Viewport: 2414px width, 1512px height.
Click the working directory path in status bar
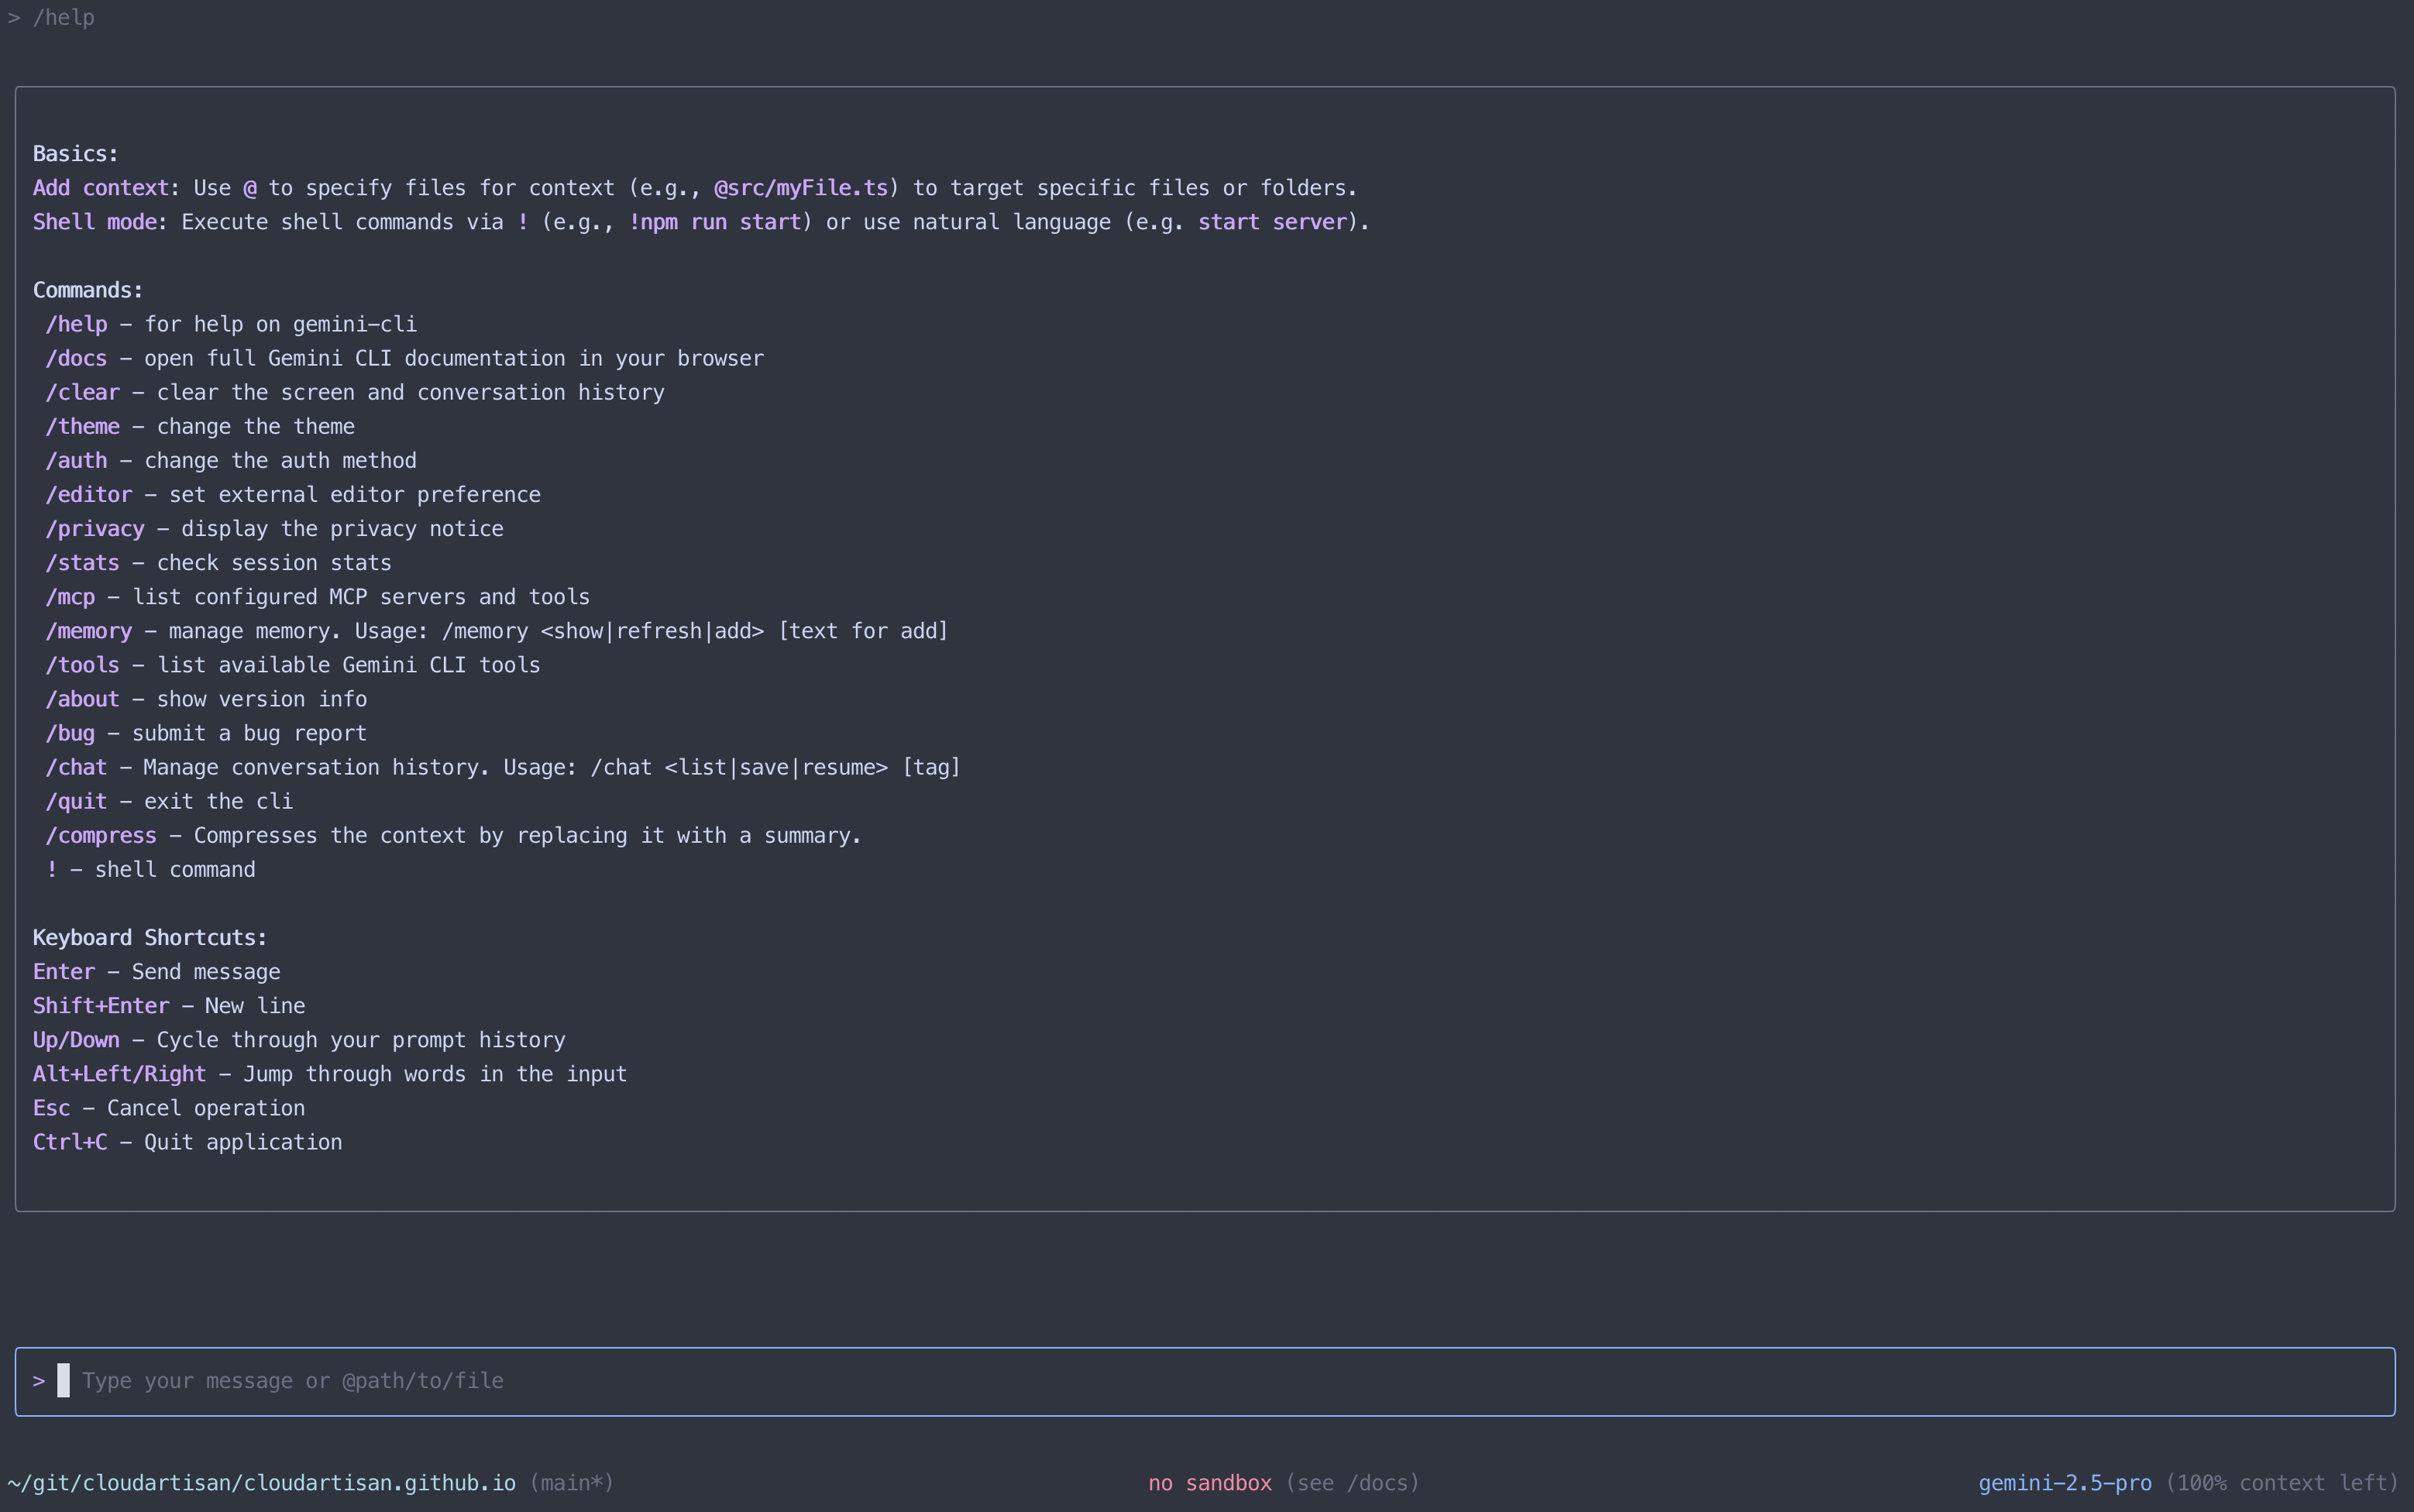pyautogui.click(x=262, y=1482)
